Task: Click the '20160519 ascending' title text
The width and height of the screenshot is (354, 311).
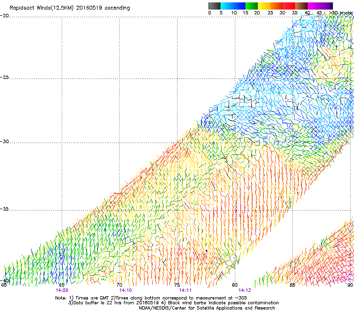Action: [103, 8]
